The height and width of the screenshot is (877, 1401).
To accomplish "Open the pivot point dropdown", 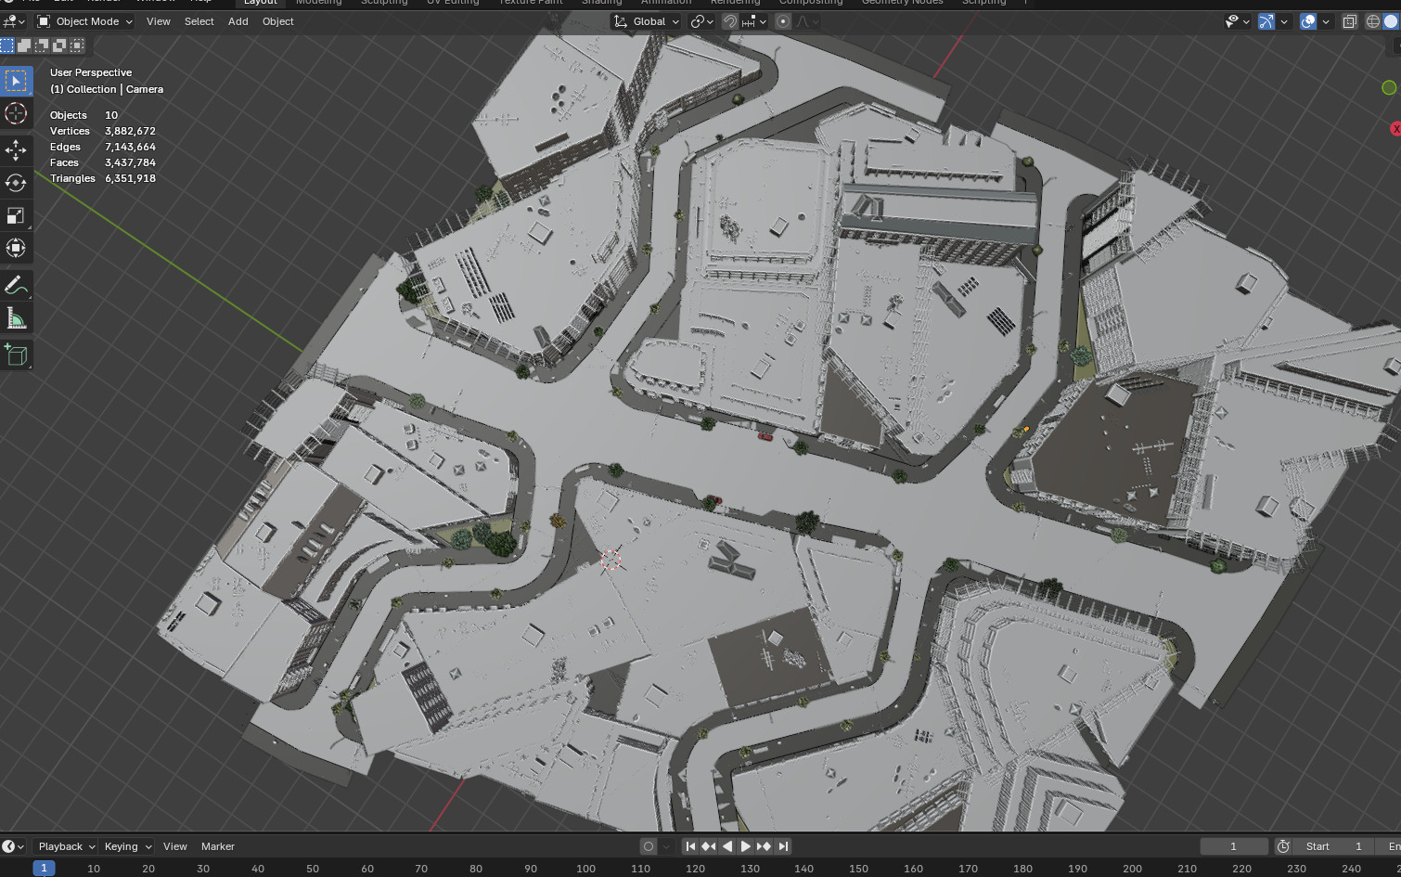I will pos(702,21).
